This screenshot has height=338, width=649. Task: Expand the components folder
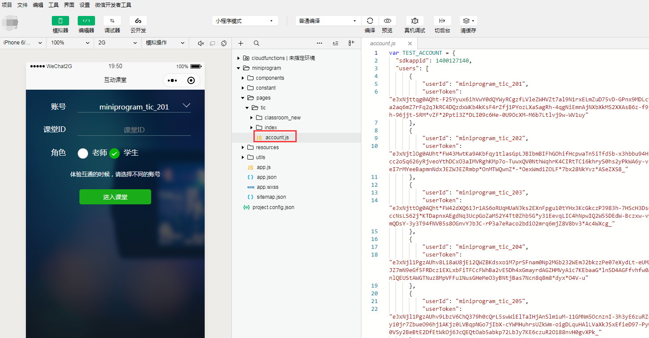243,78
